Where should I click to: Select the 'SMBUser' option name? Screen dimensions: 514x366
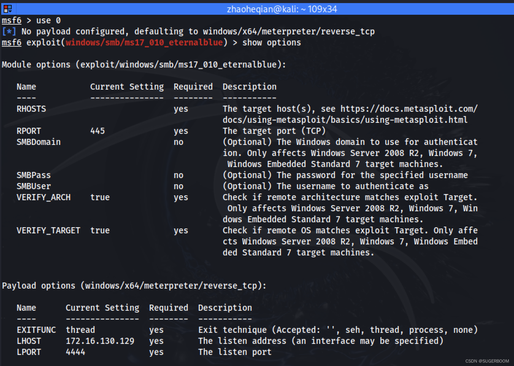34,186
